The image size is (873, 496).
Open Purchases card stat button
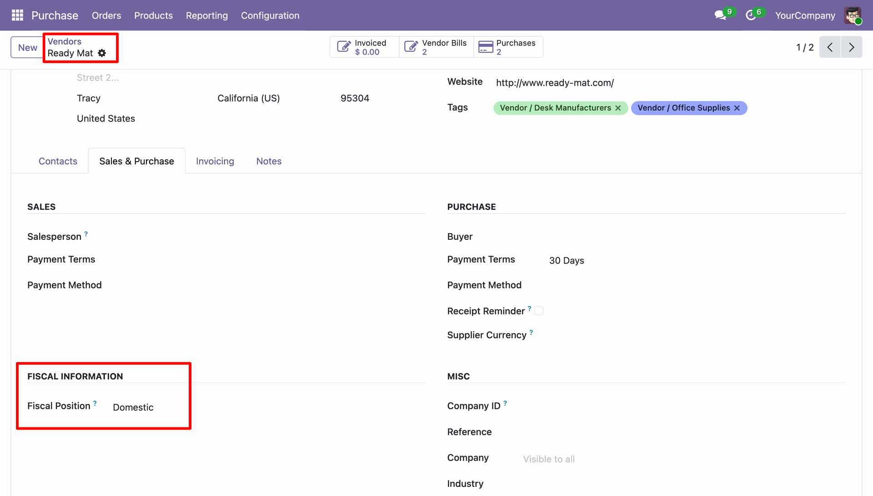pos(508,47)
